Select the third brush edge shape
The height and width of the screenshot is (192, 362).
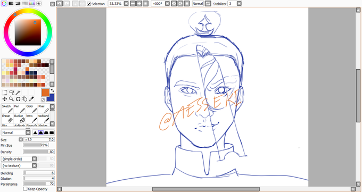[x=46, y=132]
